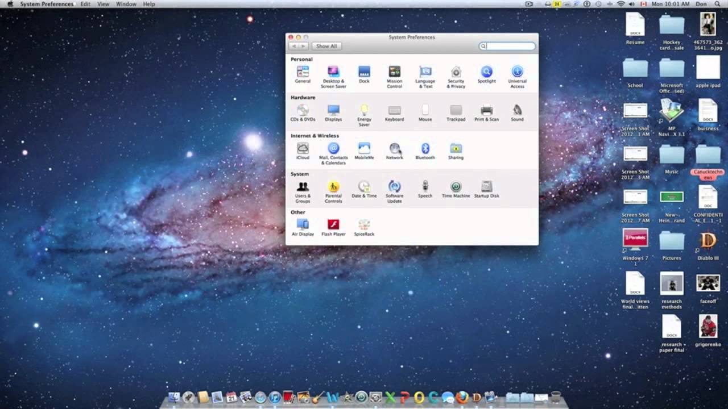
Task: Click the Wi-Fi status icon in menu bar
Action: click(621, 4)
